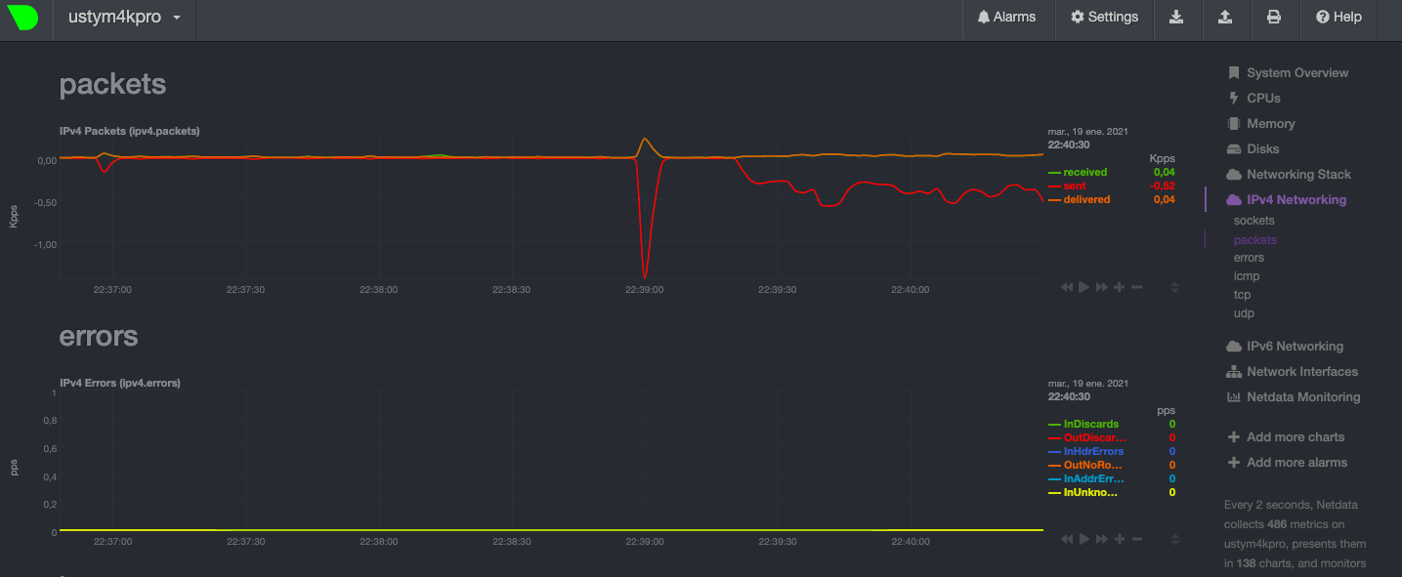Go to the tcp submenu item

(1242, 295)
